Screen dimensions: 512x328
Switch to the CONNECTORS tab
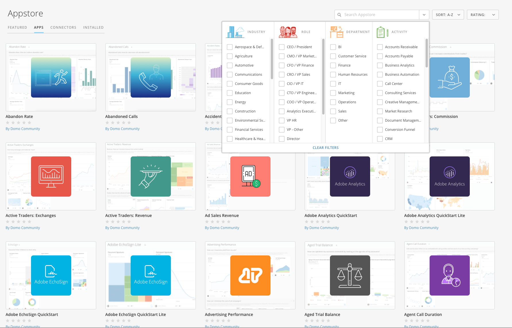(x=63, y=27)
